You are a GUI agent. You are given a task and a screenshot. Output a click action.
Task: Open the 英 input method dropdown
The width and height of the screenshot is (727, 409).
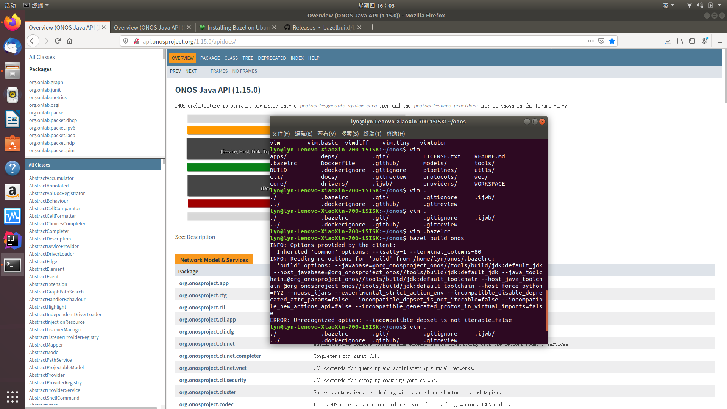pos(669,5)
